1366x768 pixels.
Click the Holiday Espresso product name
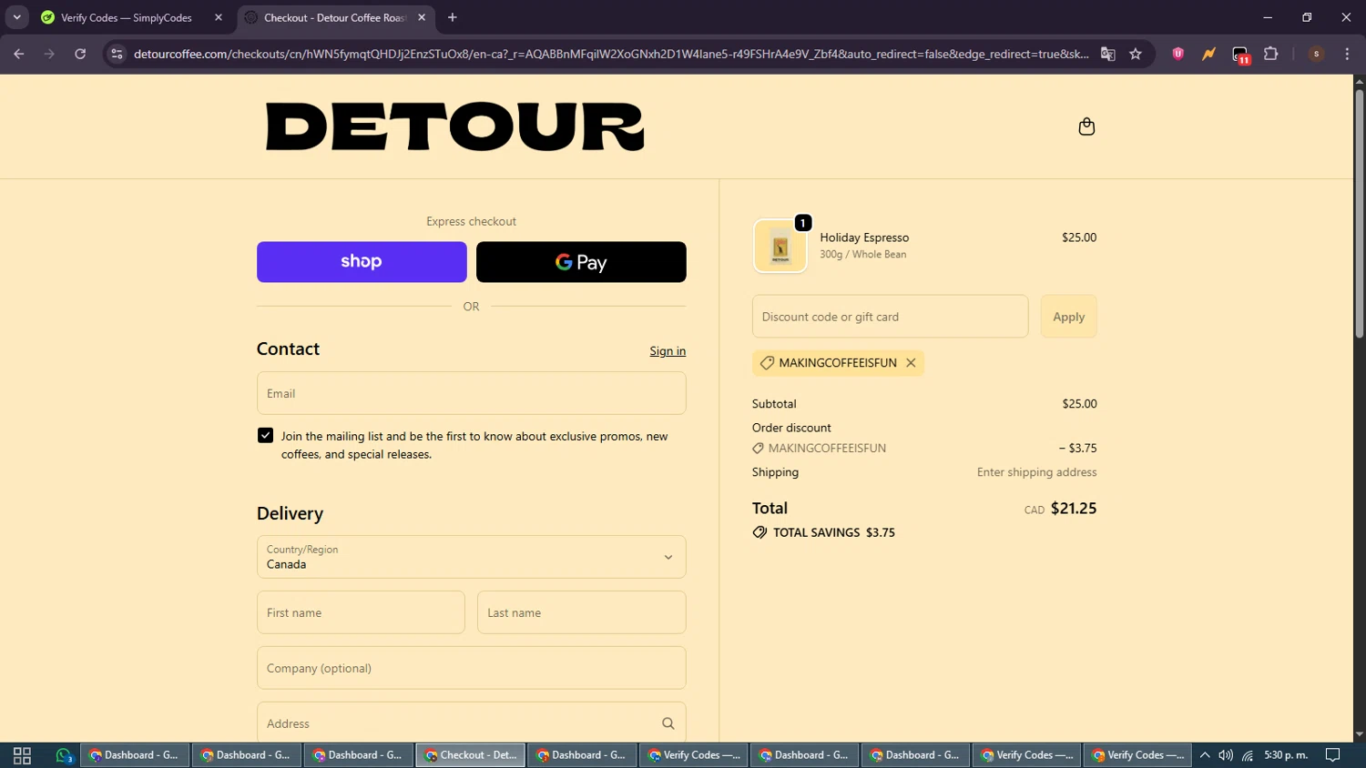864,237
